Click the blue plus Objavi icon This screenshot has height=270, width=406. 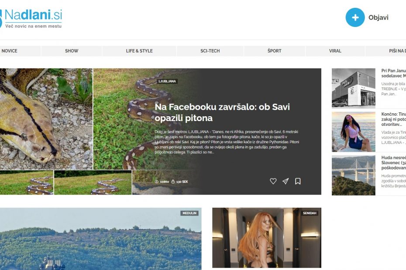coord(355,17)
